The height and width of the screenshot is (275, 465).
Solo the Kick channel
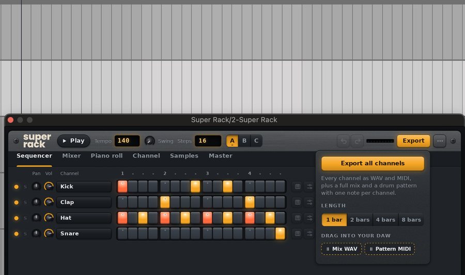tap(25, 187)
